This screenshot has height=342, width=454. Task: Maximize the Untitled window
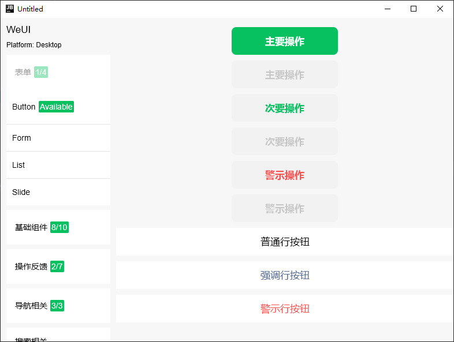point(414,9)
